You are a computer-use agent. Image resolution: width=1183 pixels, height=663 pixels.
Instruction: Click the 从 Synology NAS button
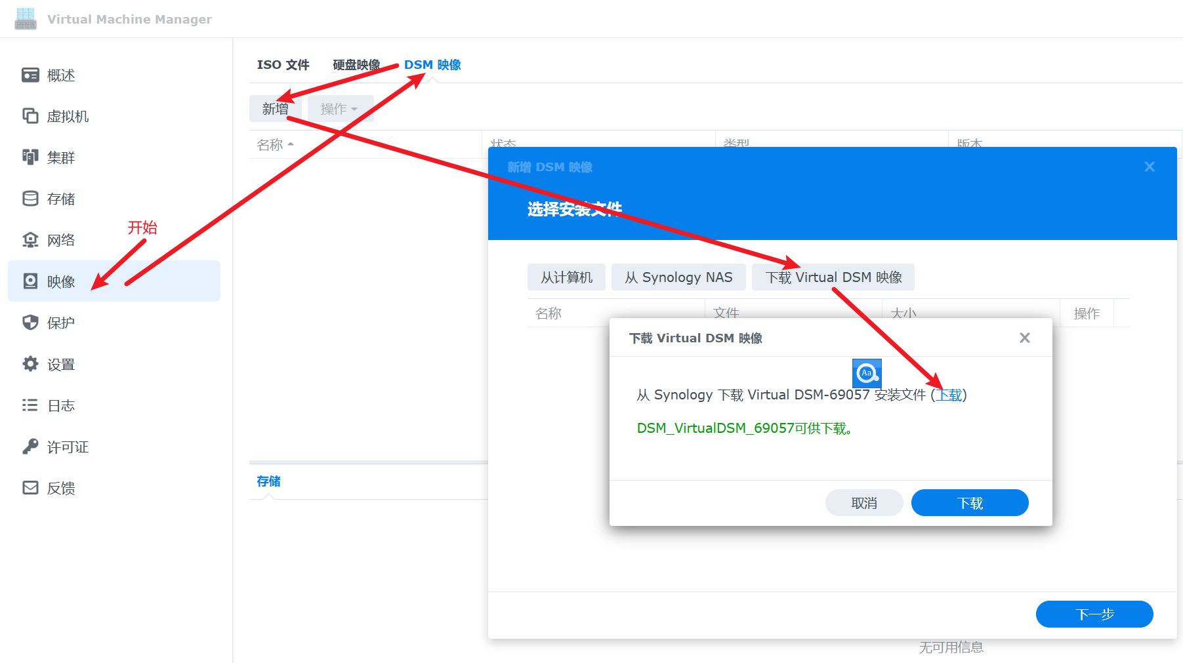pos(678,277)
